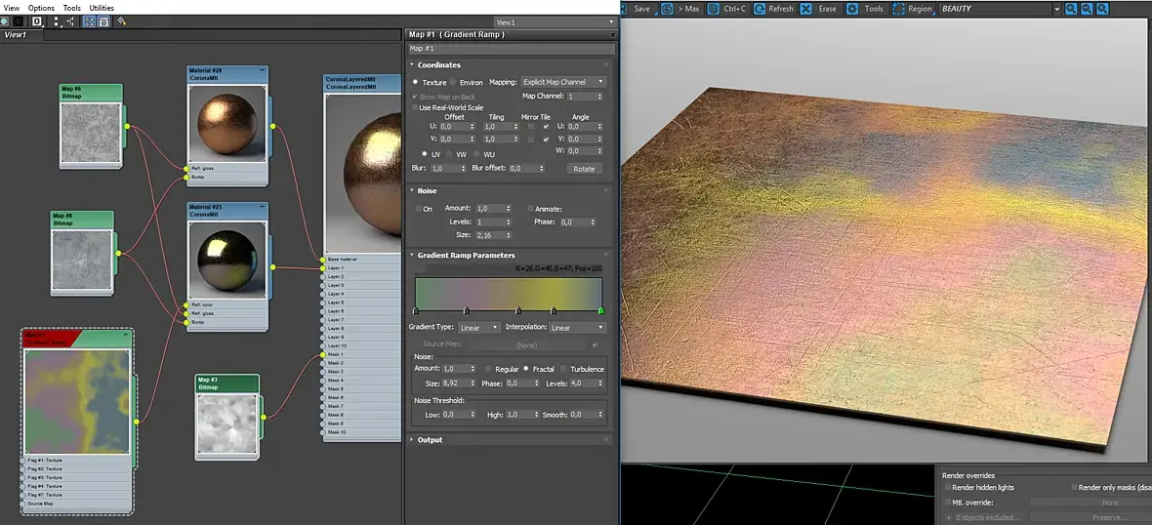Open the Mapping dropdown
The image size is (1152, 525).
click(563, 82)
